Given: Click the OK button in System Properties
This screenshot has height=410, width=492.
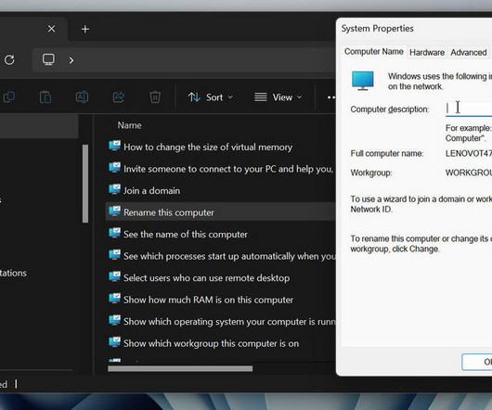Looking at the screenshot, I should point(477,362).
